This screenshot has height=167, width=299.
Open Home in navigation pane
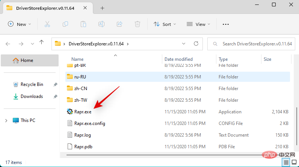[30, 60]
